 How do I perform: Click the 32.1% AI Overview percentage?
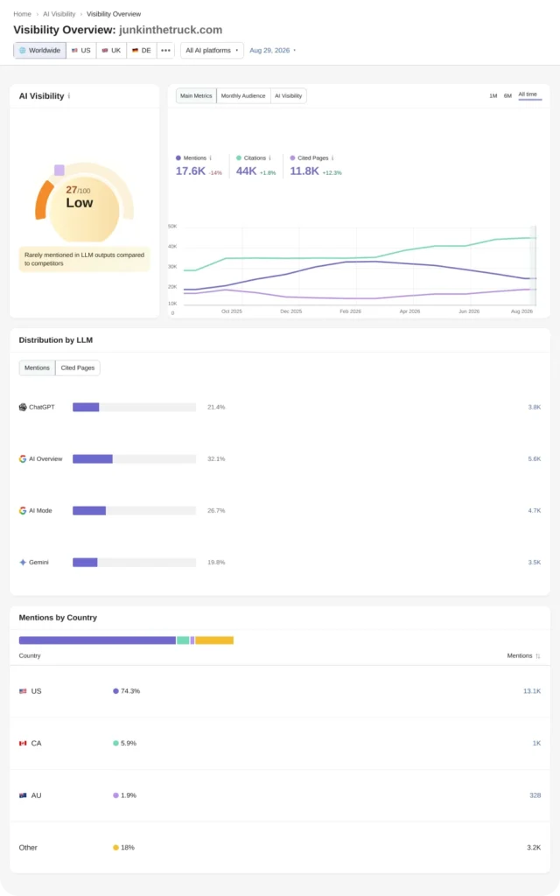coord(216,458)
